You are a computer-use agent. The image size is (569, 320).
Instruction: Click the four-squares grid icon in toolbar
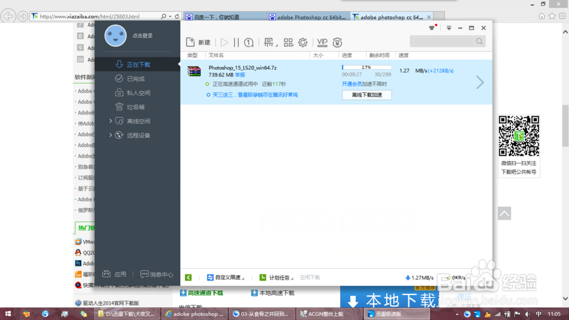click(288, 43)
